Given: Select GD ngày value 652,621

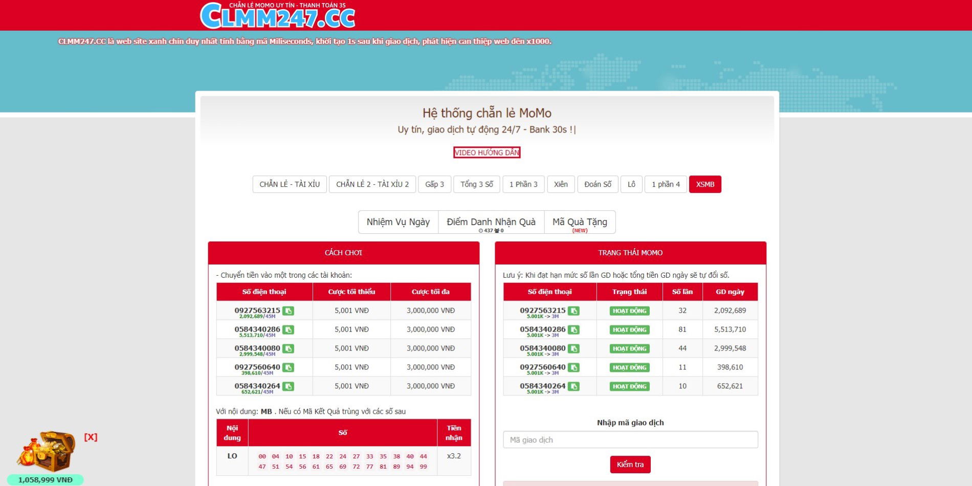Looking at the screenshot, I should click(x=730, y=386).
